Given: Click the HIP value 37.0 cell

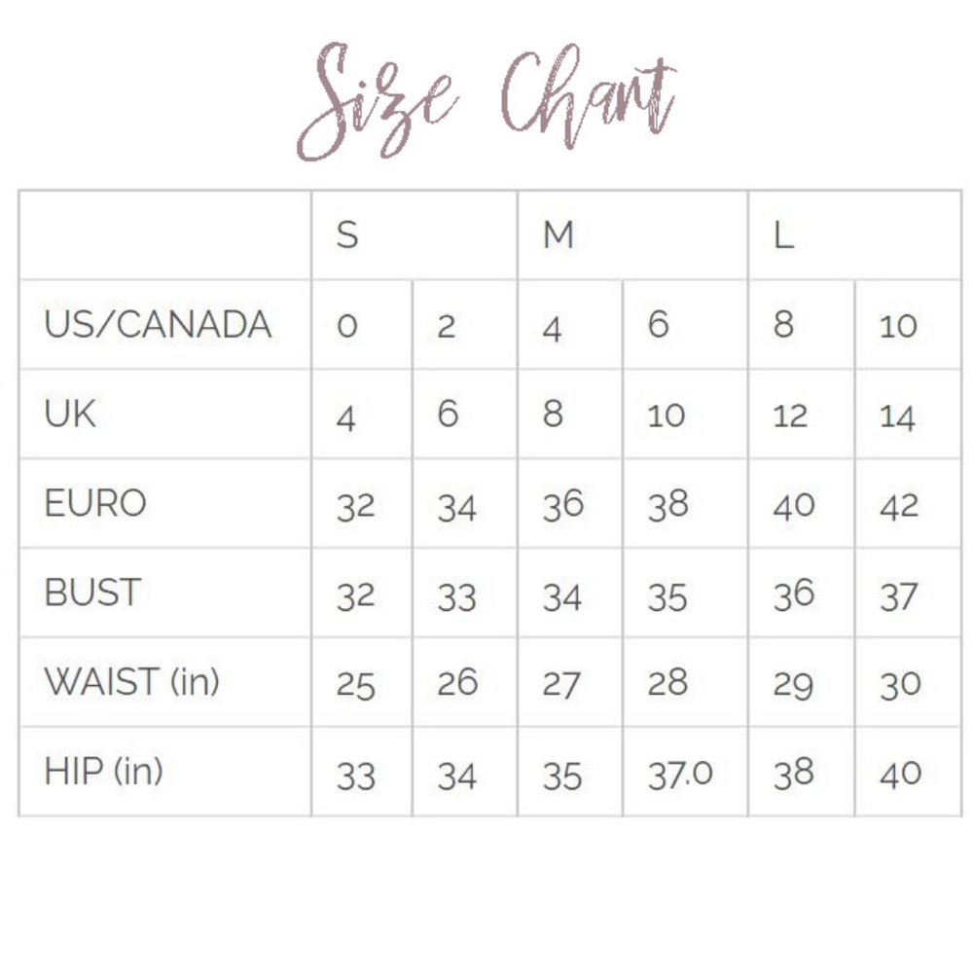Looking at the screenshot, I should 680,775.
